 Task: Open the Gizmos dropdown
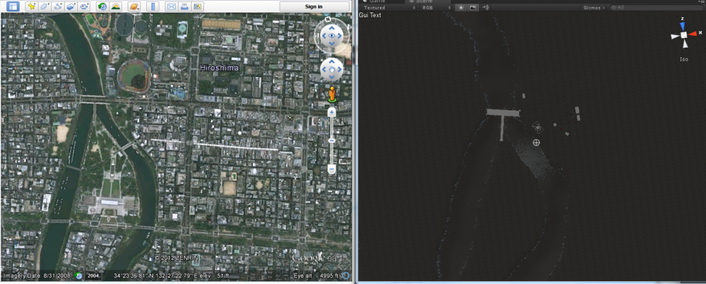(594, 8)
